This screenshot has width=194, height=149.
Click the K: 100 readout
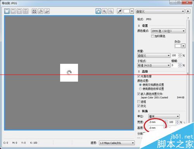pyautogui.click(x=34, y=143)
